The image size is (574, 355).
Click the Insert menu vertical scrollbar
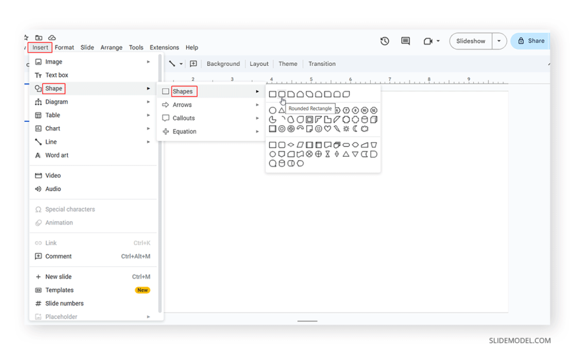point(160,183)
